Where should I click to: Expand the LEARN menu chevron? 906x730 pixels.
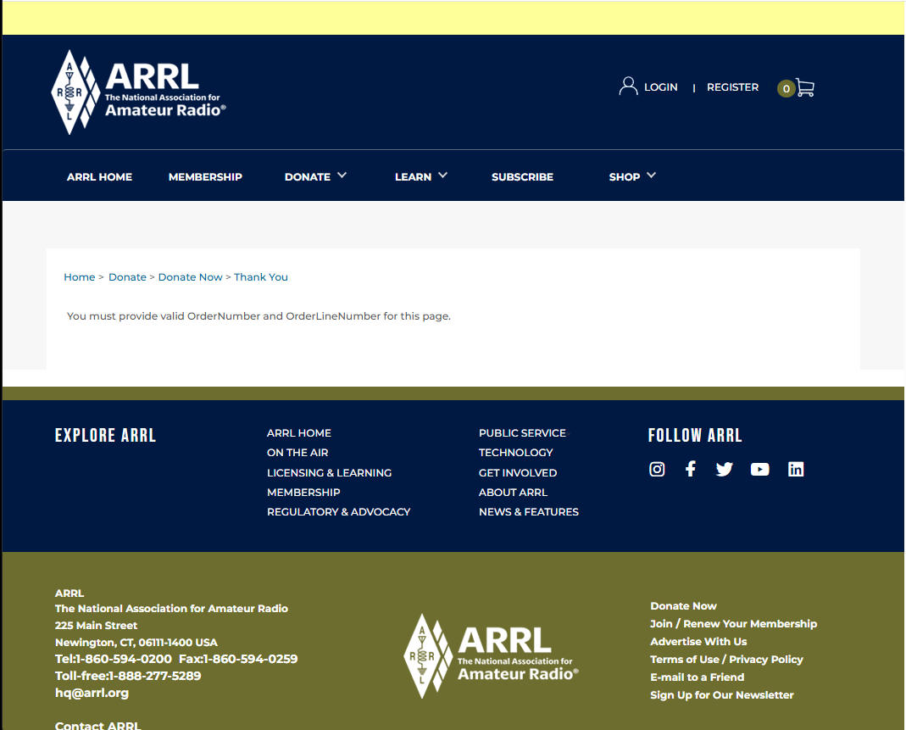point(442,176)
